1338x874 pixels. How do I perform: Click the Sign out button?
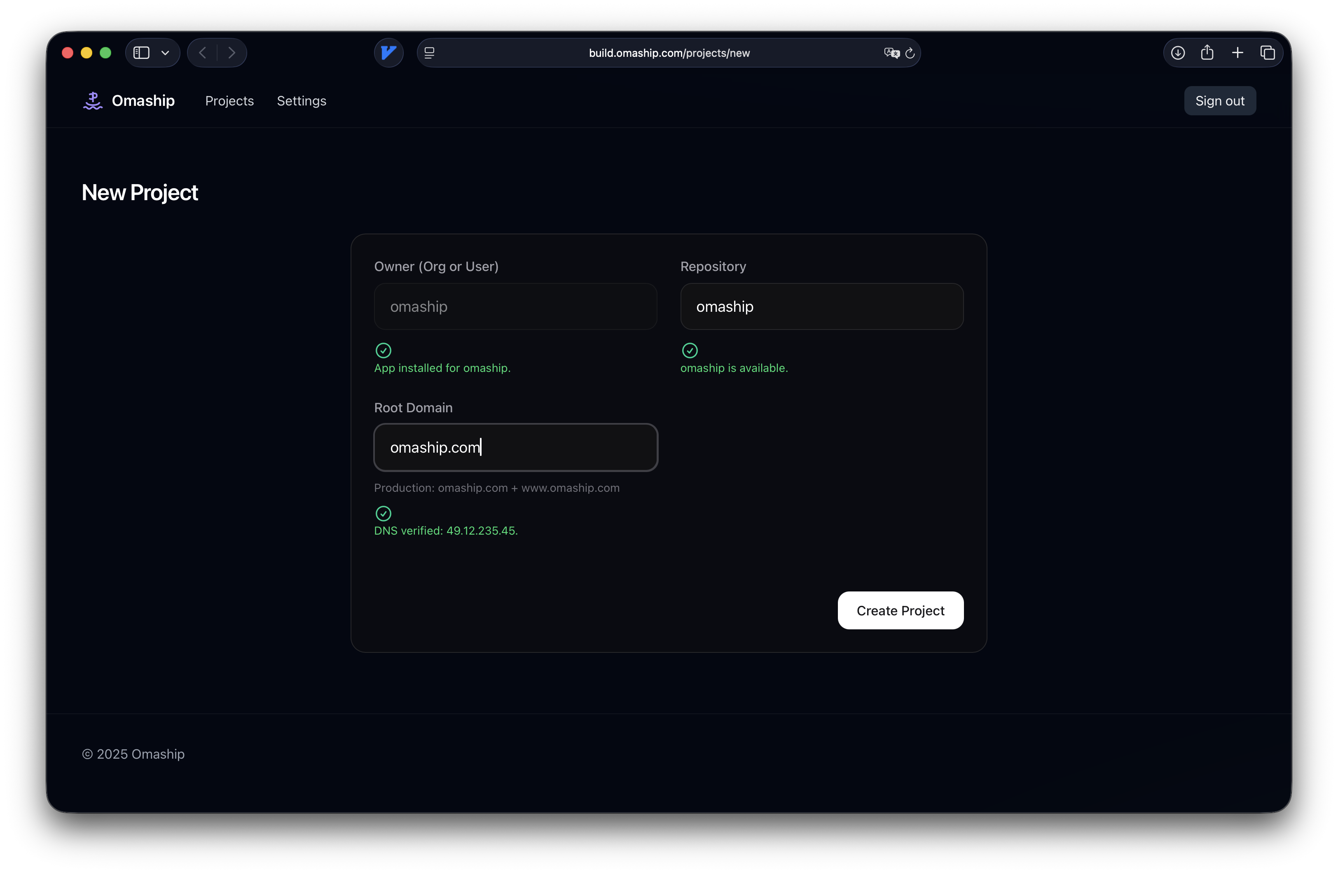coord(1220,100)
